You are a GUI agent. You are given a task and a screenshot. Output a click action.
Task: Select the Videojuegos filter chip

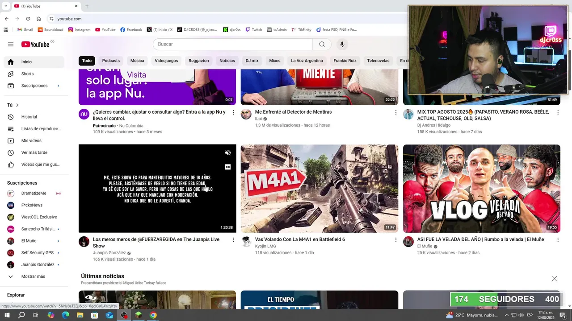[x=166, y=61]
